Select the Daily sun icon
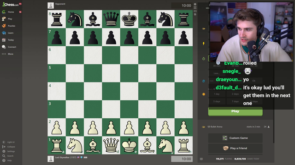This screenshot has height=165, width=295. [204, 94]
